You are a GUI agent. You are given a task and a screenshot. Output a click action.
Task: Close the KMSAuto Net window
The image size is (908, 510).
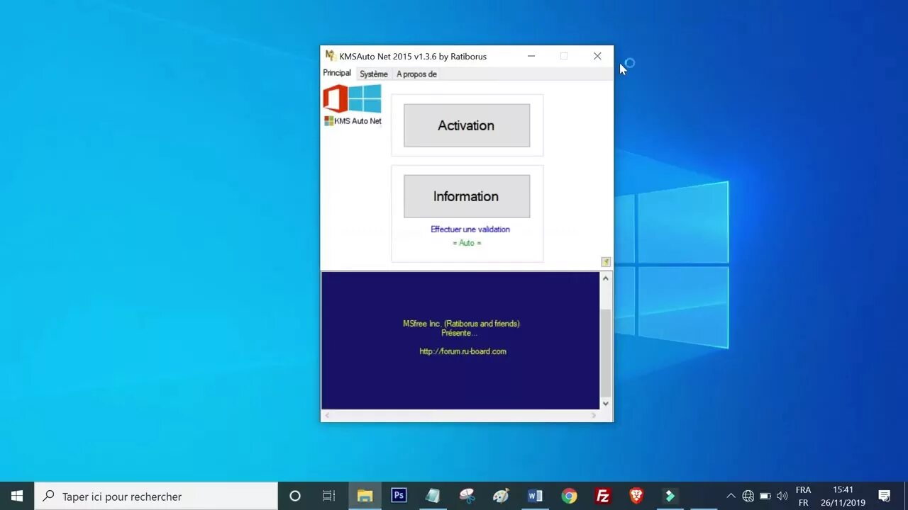tap(597, 56)
